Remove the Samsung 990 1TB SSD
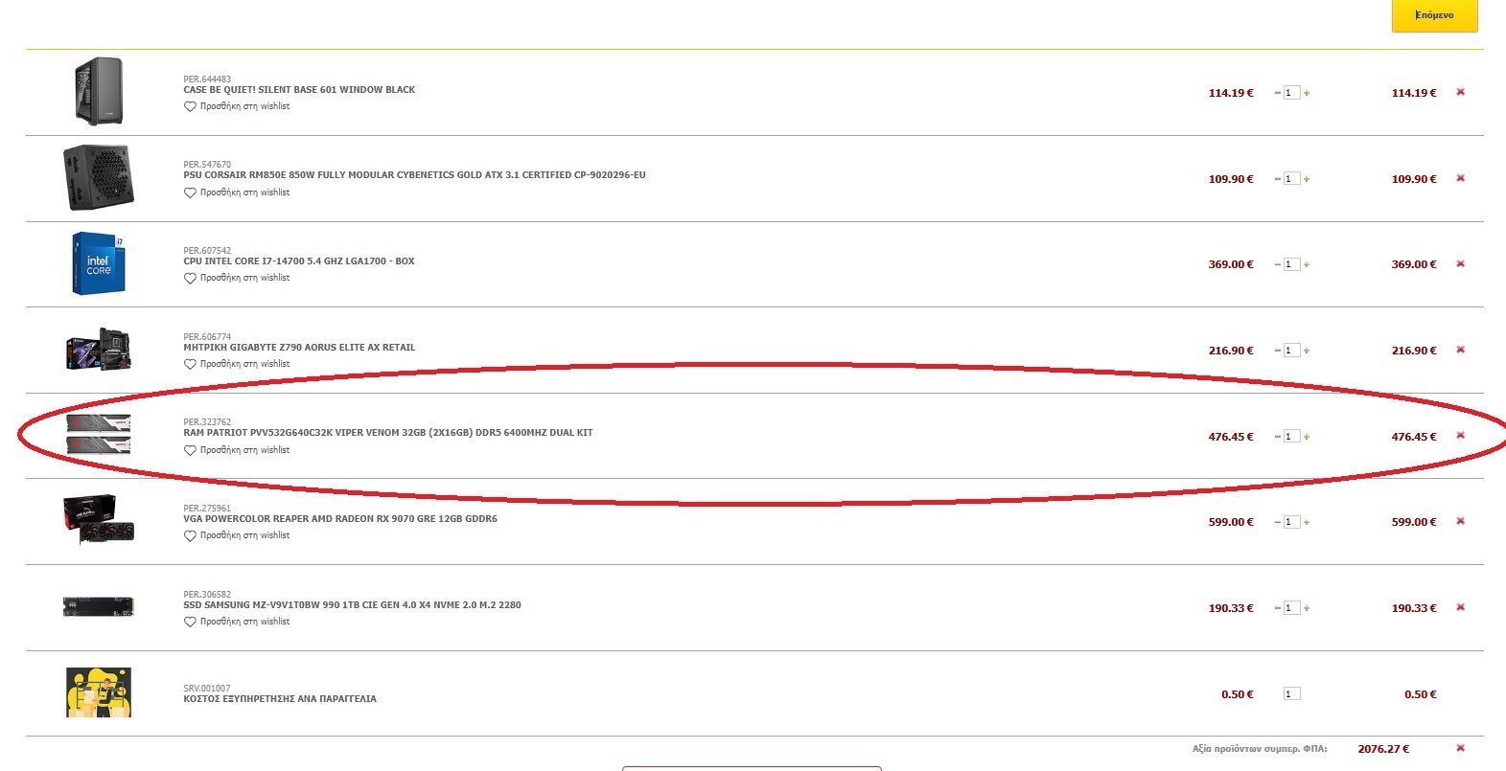 1460,607
